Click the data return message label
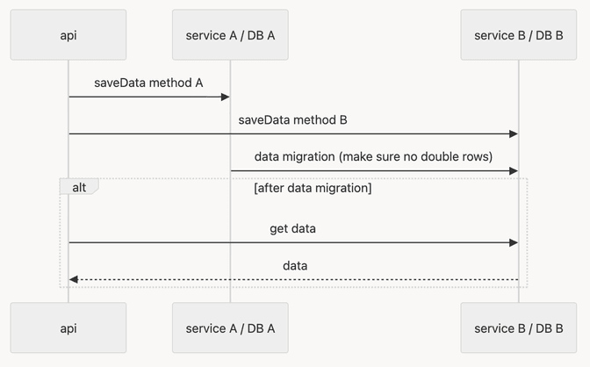Screen dimensions: 590x367 coord(295,265)
